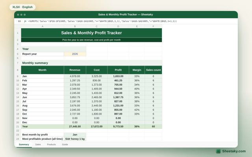Viewport: 252px width, 157px height.
Task: Select yearly sales count total 60
Action: pos(153,126)
